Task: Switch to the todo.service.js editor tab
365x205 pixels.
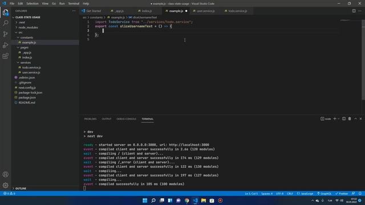Action: [237, 11]
